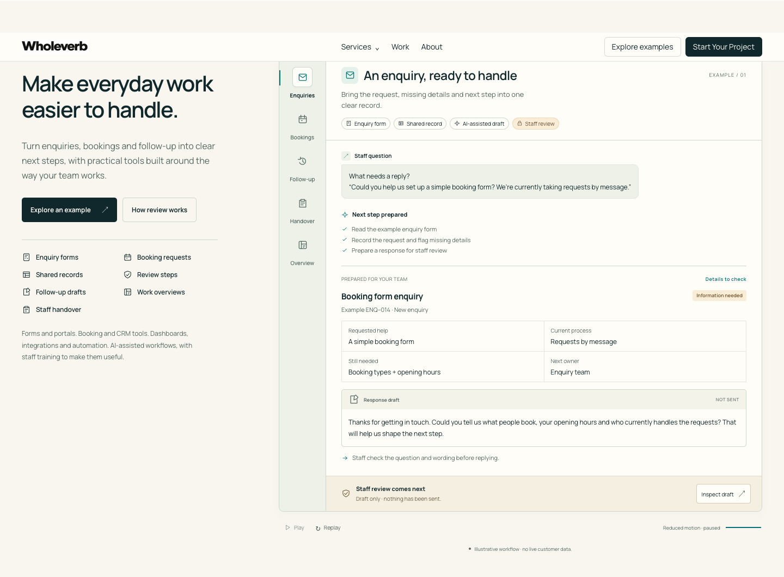Select the Staff review tag

[x=536, y=124]
